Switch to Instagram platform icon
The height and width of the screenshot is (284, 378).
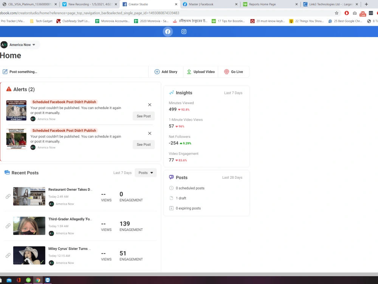point(184,32)
